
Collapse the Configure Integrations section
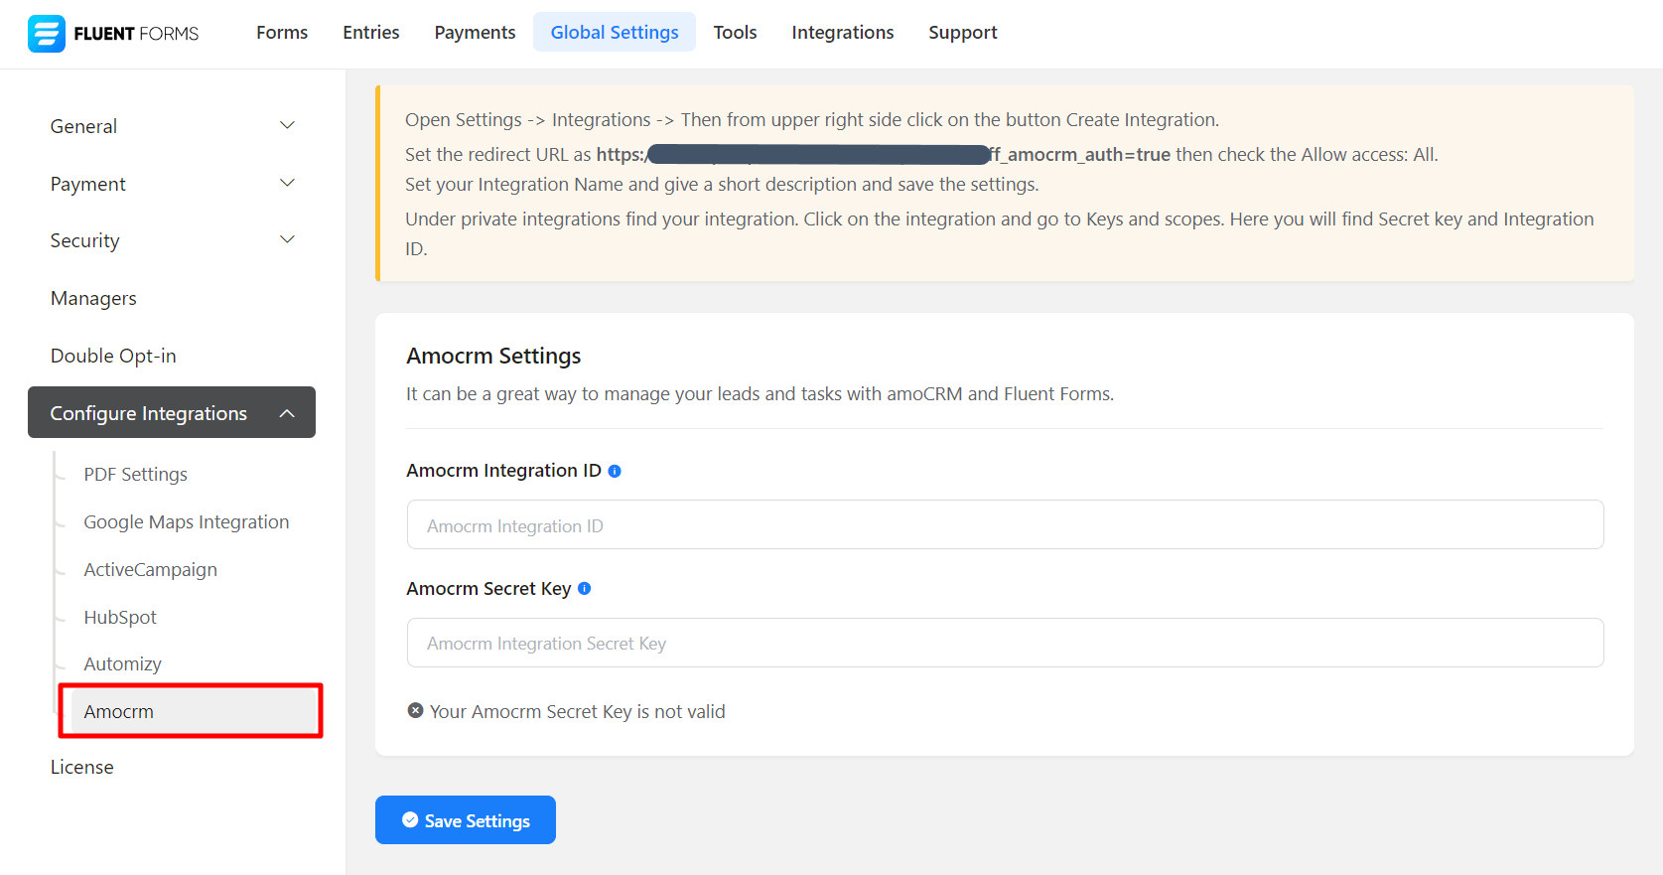288,413
